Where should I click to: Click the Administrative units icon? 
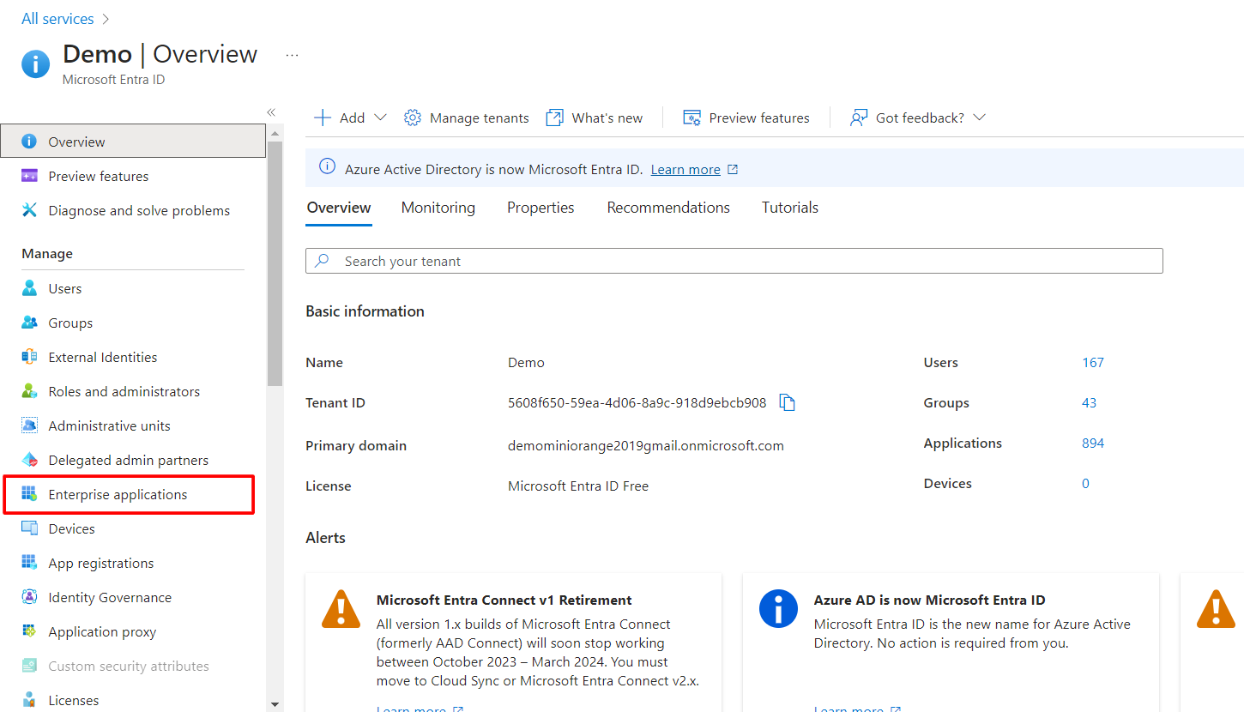tap(30, 425)
